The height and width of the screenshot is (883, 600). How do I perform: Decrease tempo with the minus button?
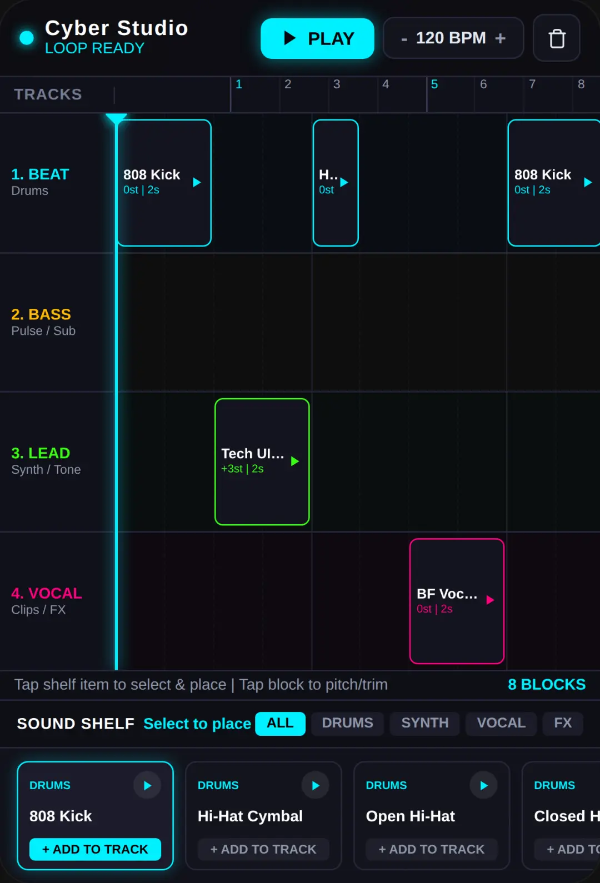404,39
